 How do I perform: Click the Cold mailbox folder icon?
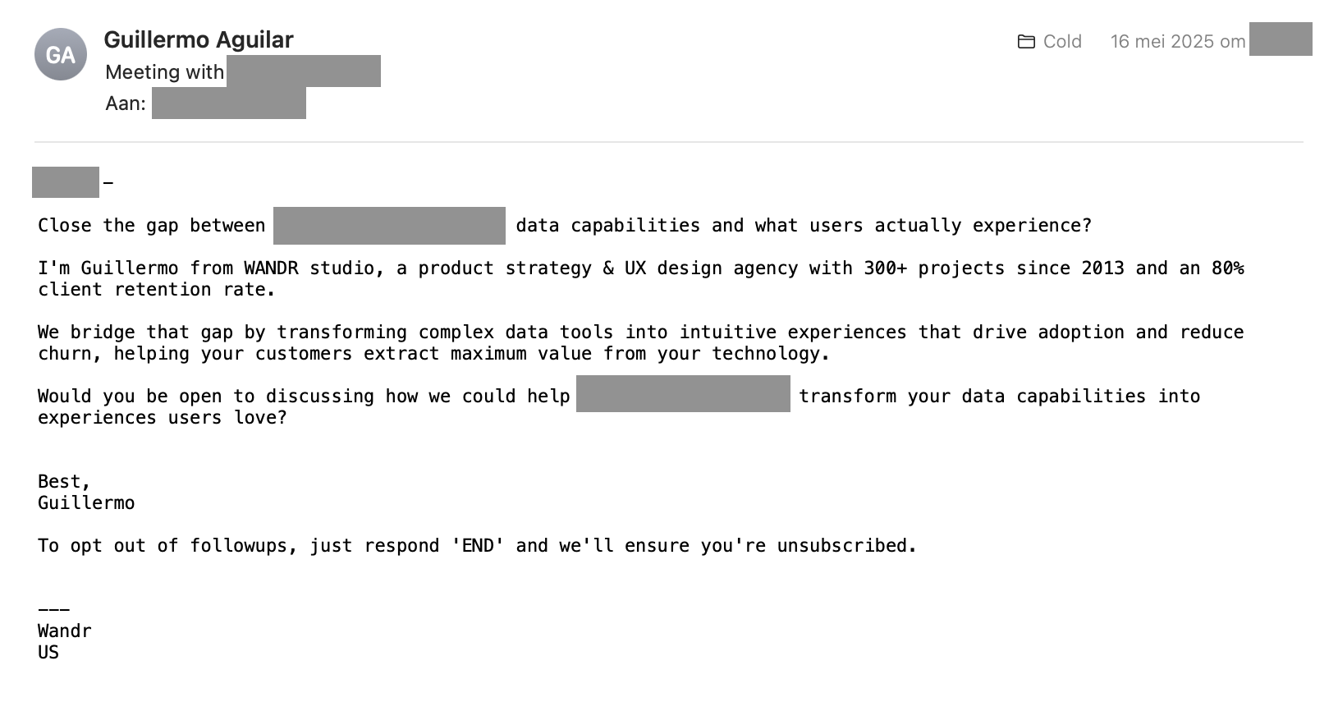coord(1026,41)
